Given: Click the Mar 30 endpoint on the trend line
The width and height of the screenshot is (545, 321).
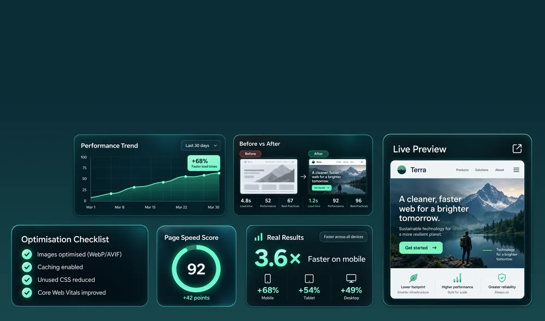Looking at the screenshot, I should (219, 173).
